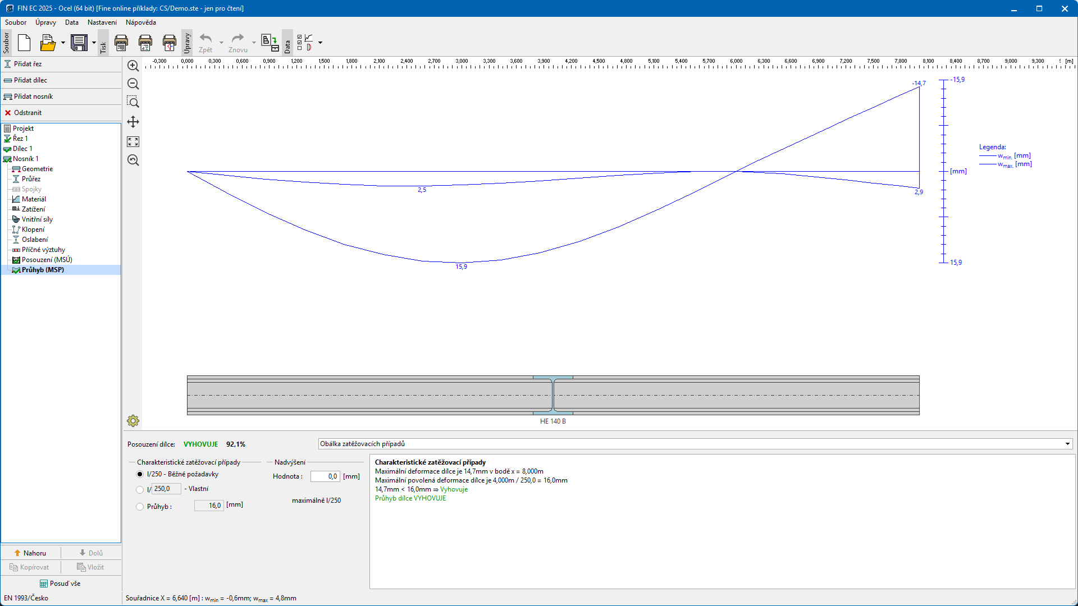Click the Nadvýšení Hodnota input field
1078x606 pixels.
click(x=325, y=476)
